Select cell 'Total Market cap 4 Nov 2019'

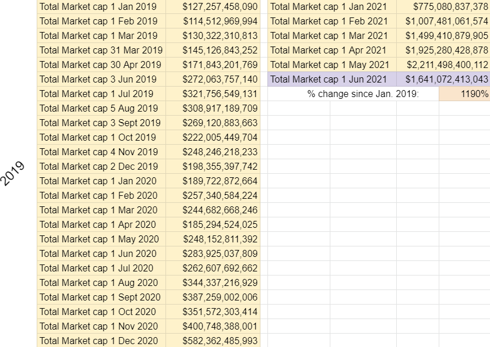pyautogui.click(x=101, y=152)
